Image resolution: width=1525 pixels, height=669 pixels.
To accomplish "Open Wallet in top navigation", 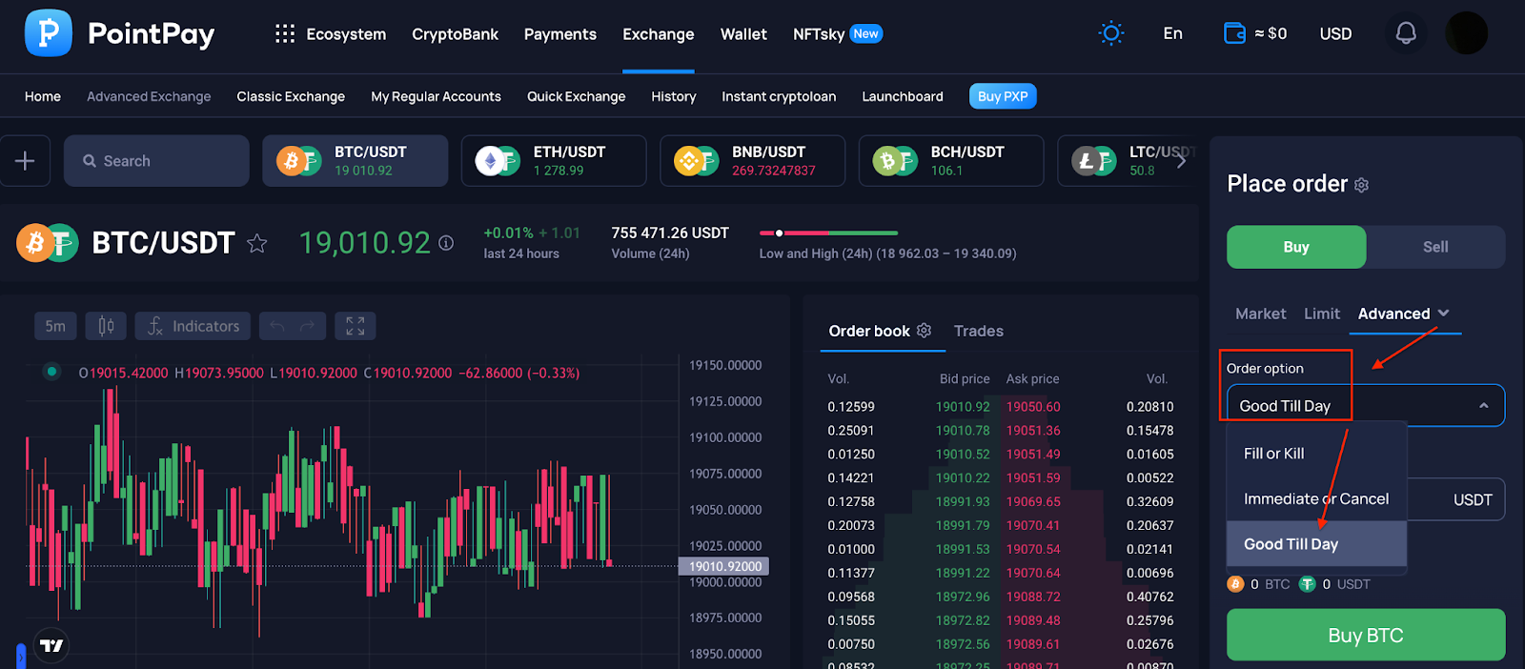I will (x=743, y=34).
